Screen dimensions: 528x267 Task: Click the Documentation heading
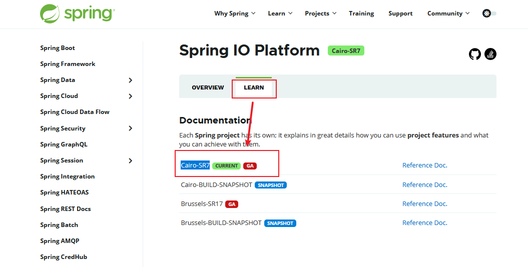(216, 120)
